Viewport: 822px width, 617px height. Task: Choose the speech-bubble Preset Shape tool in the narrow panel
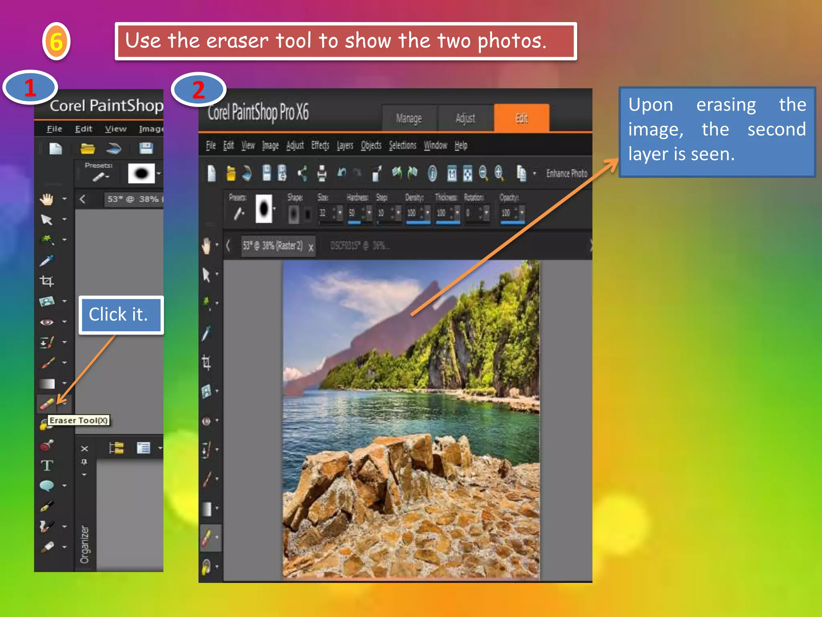47,486
